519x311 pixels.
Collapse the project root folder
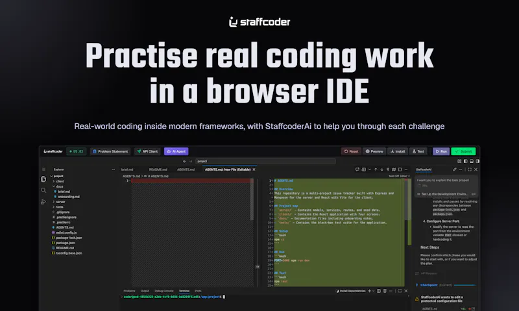click(x=51, y=176)
